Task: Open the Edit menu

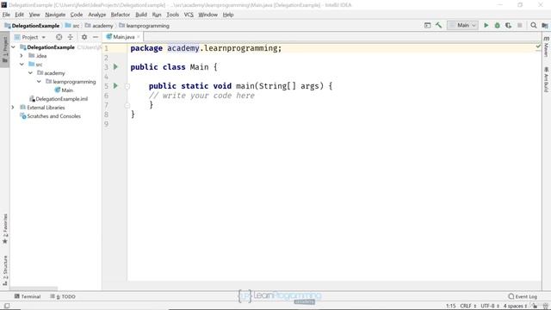Action: point(19,15)
